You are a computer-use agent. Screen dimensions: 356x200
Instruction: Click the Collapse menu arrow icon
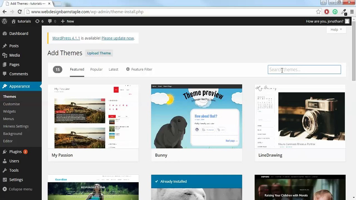5,189
